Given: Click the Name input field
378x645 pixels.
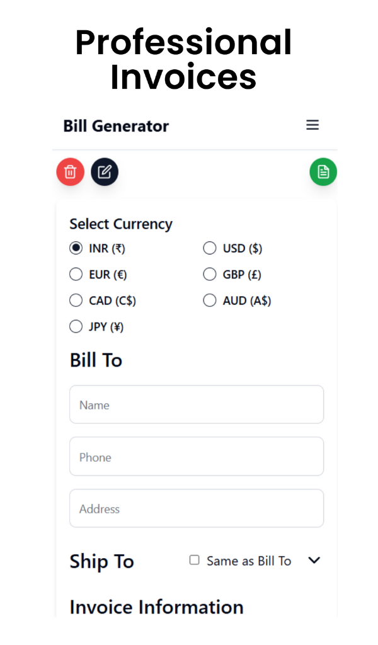Looking at the screenshot, I should pyautogui.click(x=197, y=404).
